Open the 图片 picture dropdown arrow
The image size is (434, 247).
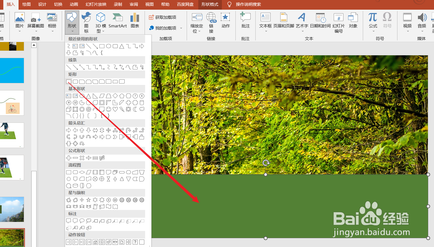(x=20, y=31)
